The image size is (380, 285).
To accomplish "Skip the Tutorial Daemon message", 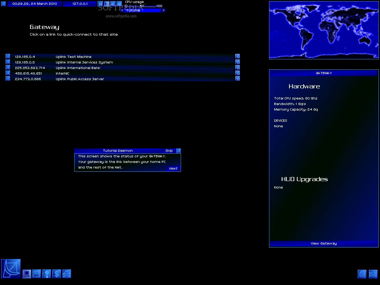I will click(169, 151).
